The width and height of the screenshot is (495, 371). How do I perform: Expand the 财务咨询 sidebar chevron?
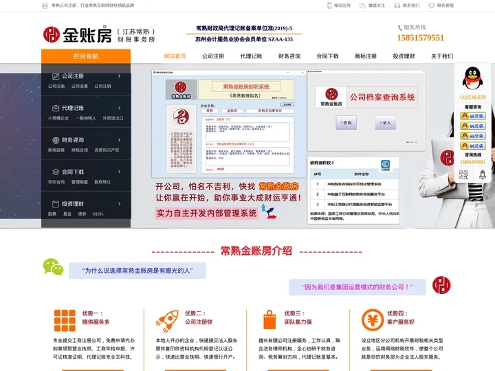click(120, 139)
